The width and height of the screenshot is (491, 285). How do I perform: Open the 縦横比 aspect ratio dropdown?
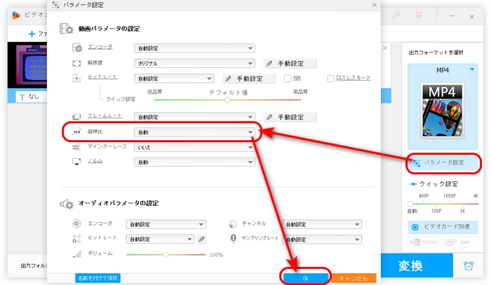point(194,132)
